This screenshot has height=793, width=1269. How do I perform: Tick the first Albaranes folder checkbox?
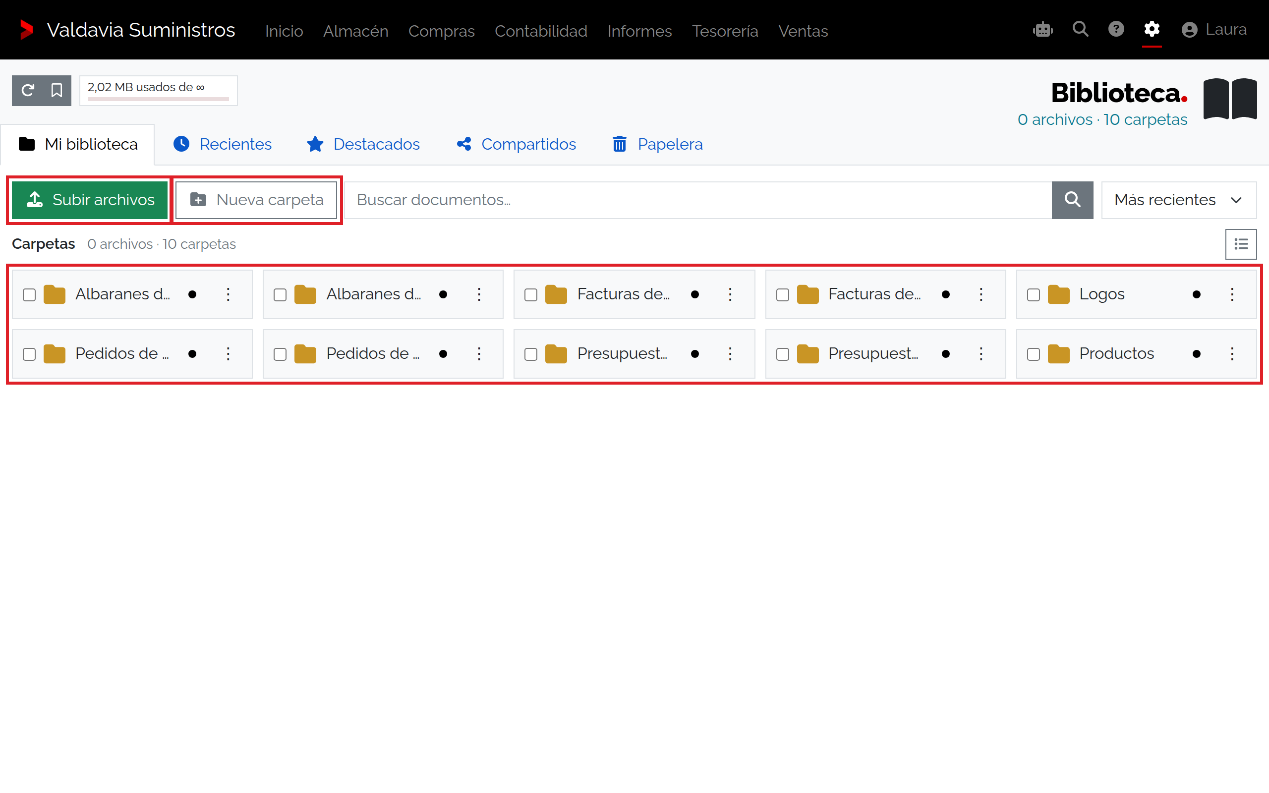tap(29, 295)
